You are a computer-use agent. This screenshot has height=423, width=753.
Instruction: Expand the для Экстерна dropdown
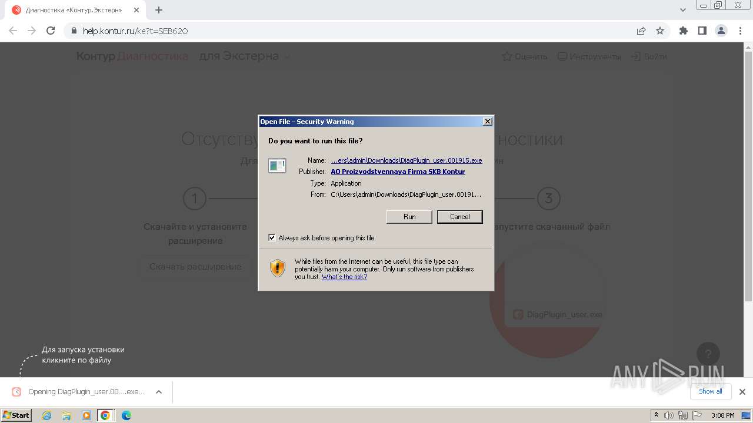pos(245,56)
